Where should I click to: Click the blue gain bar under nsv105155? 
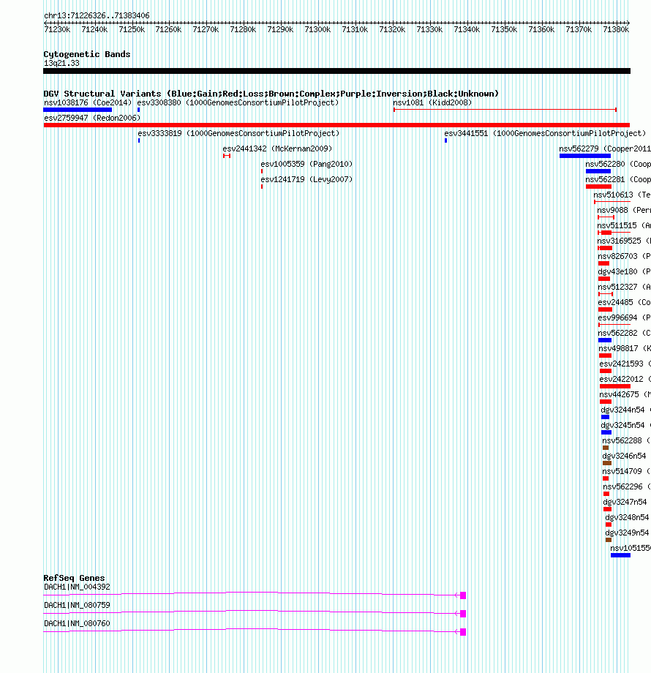tap(620, 555)
